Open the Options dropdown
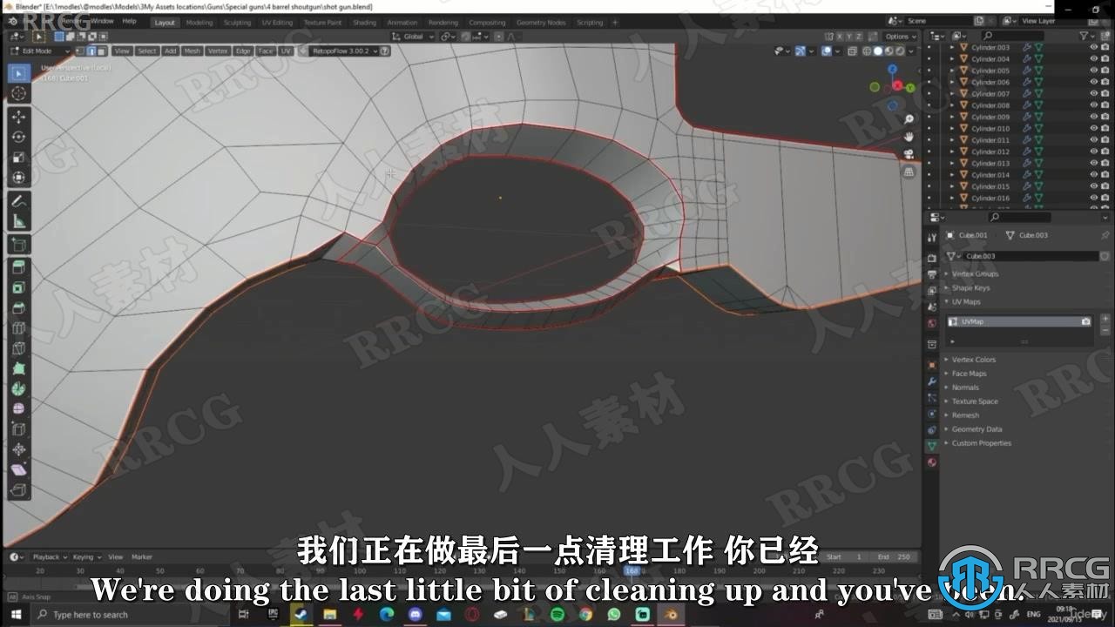The height and width of the screenshot is (627, 1115). [x=900, y=37]
